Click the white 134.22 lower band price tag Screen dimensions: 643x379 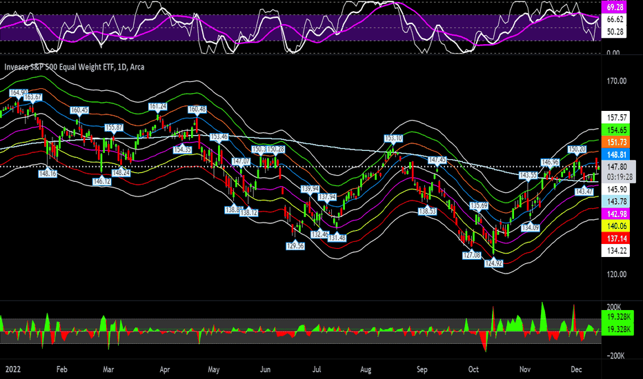pyautogui.click(x=615, y=251)
